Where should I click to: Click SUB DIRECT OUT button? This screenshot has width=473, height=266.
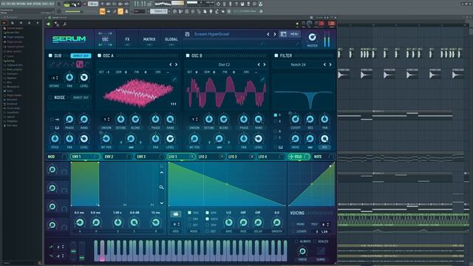click(81, 56)
